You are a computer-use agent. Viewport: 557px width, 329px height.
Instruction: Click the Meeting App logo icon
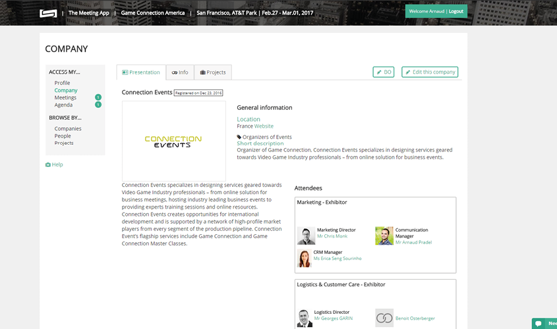point(48,13)
